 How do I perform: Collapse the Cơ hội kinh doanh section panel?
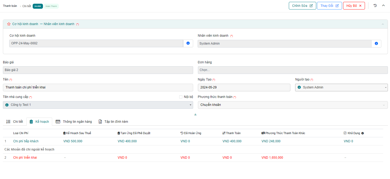(383, 24)
